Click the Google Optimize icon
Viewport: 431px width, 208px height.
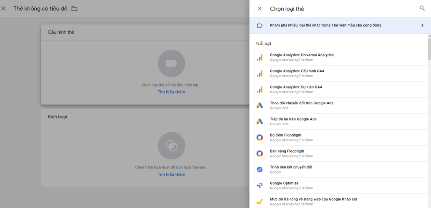(x=260, y=185)
